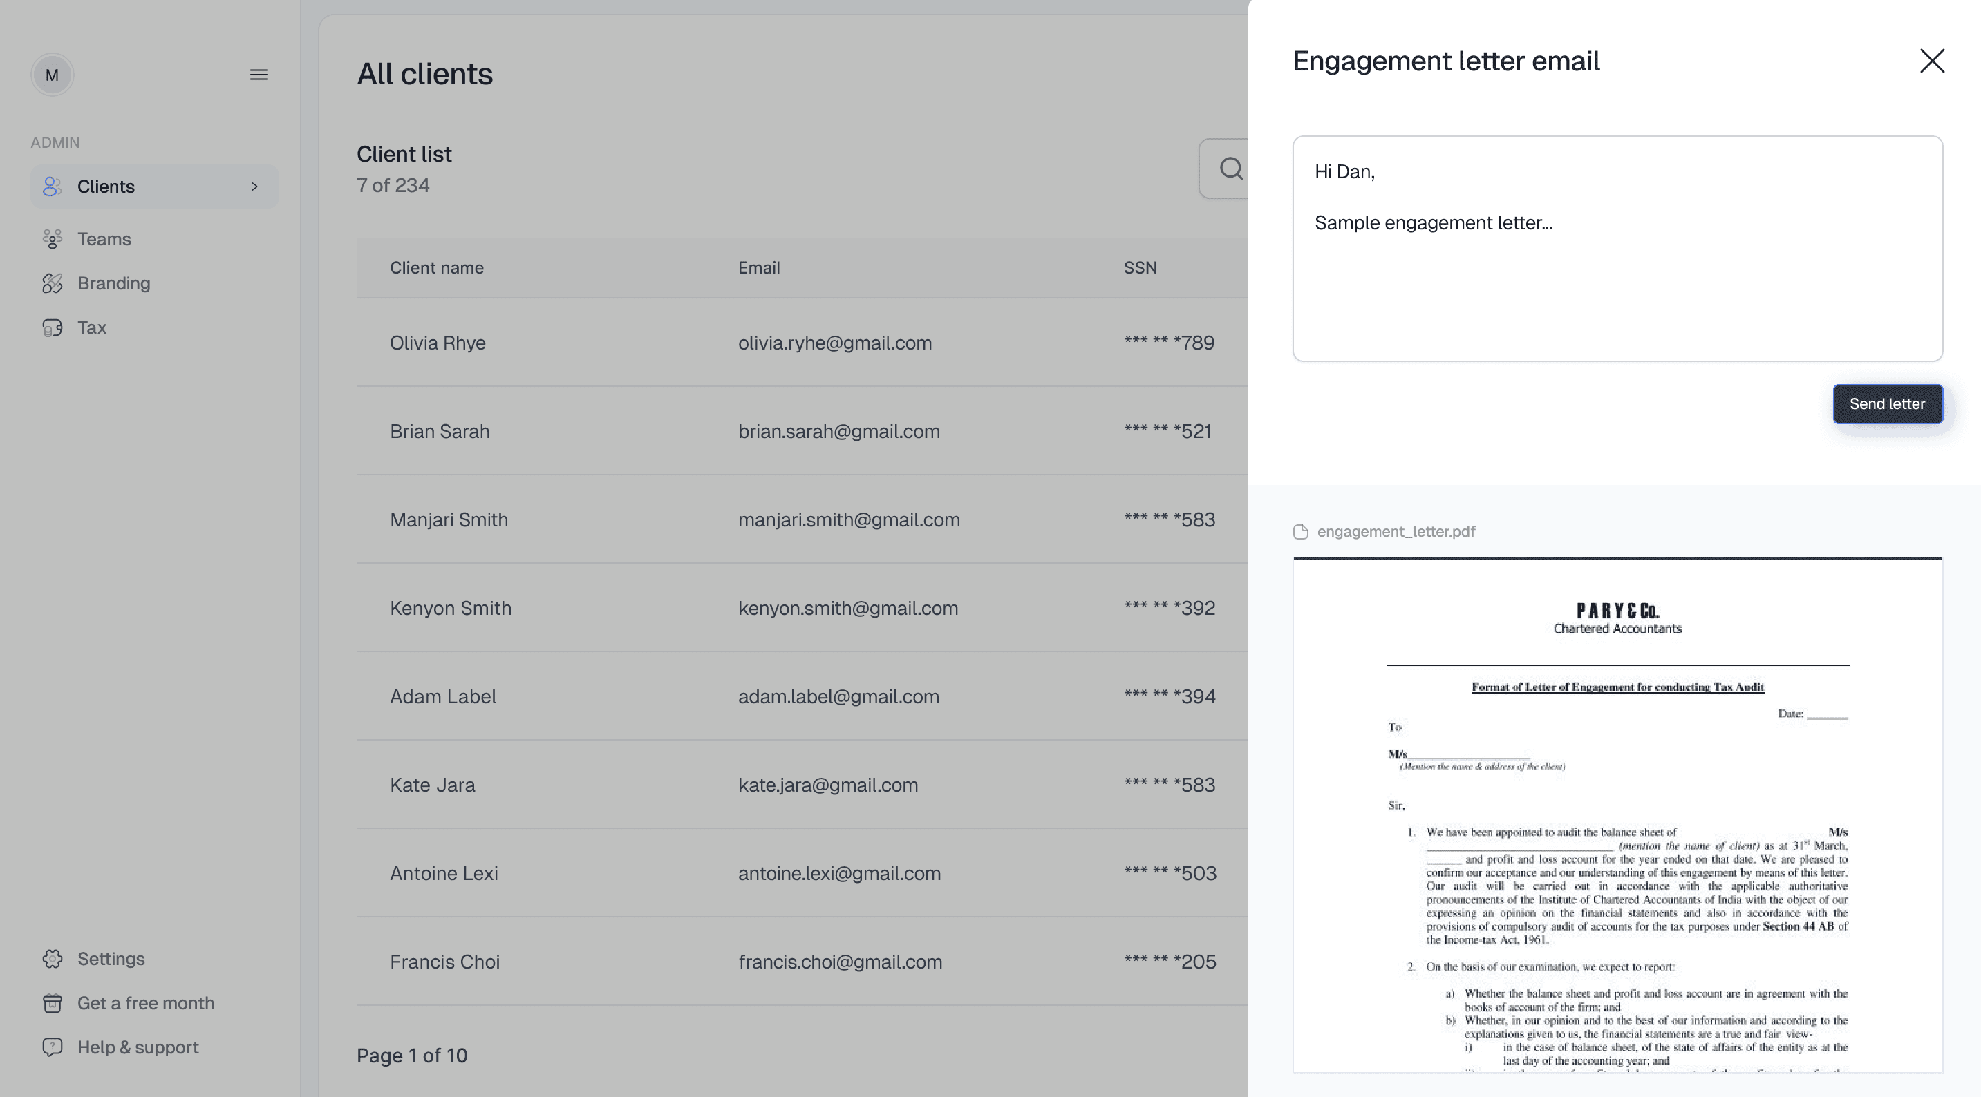Open the engagement_letter.pdf attachment name
The image size is (1981, 1097).
pos(1396,532)
